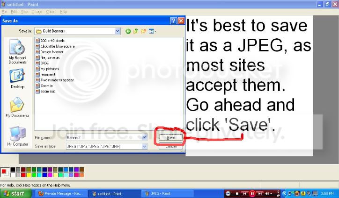Screen dimensions: 339x198
Task: Go back using the green arrow icon
Action: tap(128, 31)
